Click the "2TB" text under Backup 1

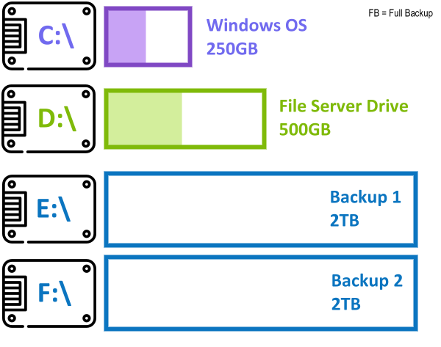(345, 220)
